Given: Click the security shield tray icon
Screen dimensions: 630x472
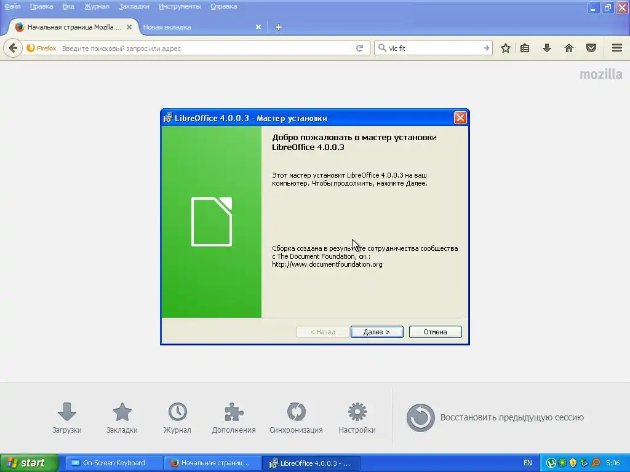Looking at the screenshot, I should point(573,463).
